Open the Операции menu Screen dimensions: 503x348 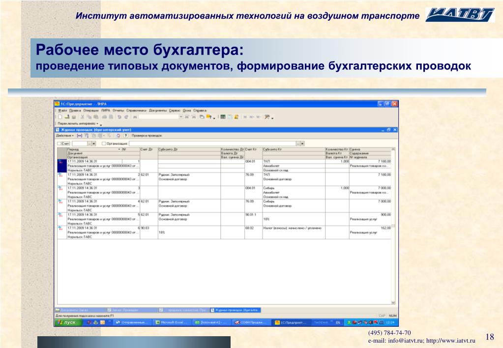click(x=91, y=110)
